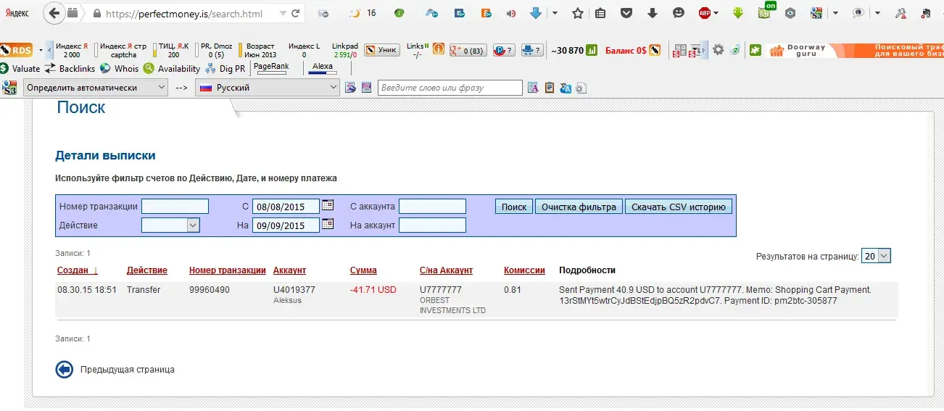Click the blue back arrow circle icon
Image resolution: width=944 pixels, height=411 pixels.
(x=65, y=370)
